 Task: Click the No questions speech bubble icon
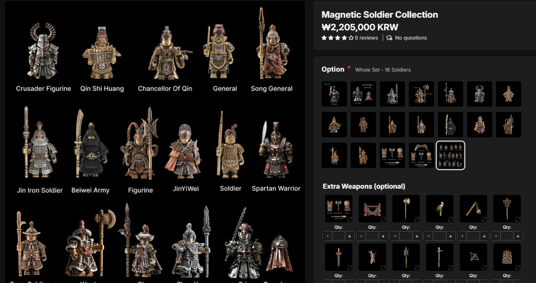point(389,38)
